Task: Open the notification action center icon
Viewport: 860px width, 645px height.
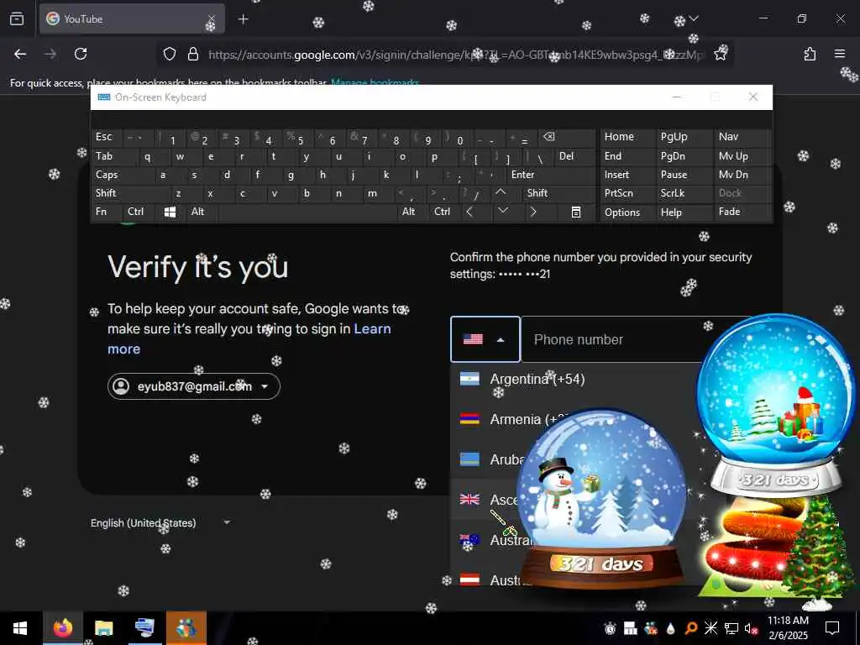Action: pos(832,628)
